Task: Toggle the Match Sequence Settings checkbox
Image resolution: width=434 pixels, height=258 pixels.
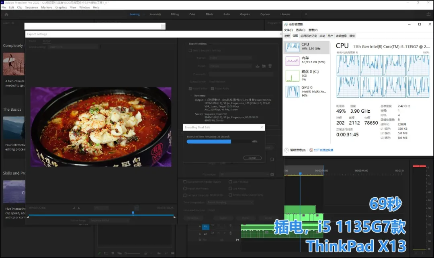Action: (x=190, y=50)
